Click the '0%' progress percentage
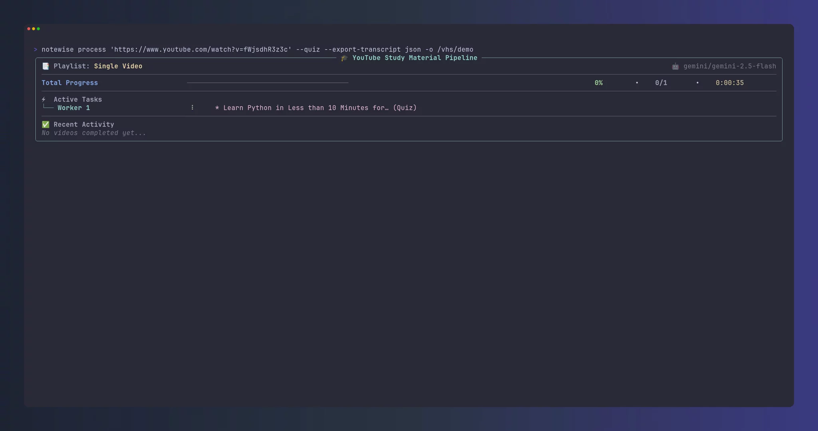This screenshot has width=818, height=431. (598, 83)
